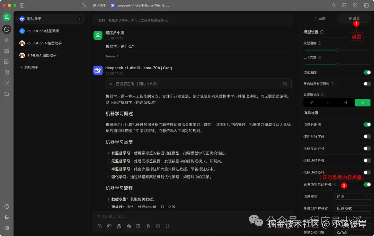Screen dimensions: 374x236
Task: Open the knowledge base search icon
Action: 138,226
